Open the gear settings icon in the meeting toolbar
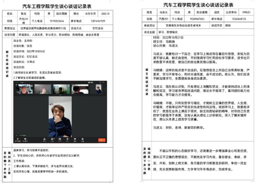Viewport: 256px width, 183px height. click(x=82, y=139)
